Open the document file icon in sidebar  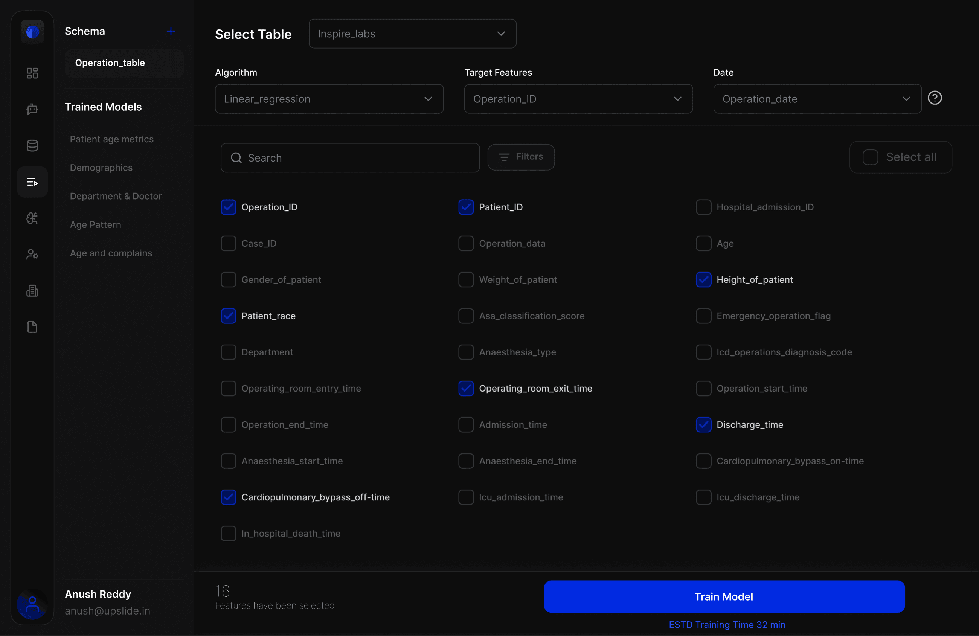32,327
